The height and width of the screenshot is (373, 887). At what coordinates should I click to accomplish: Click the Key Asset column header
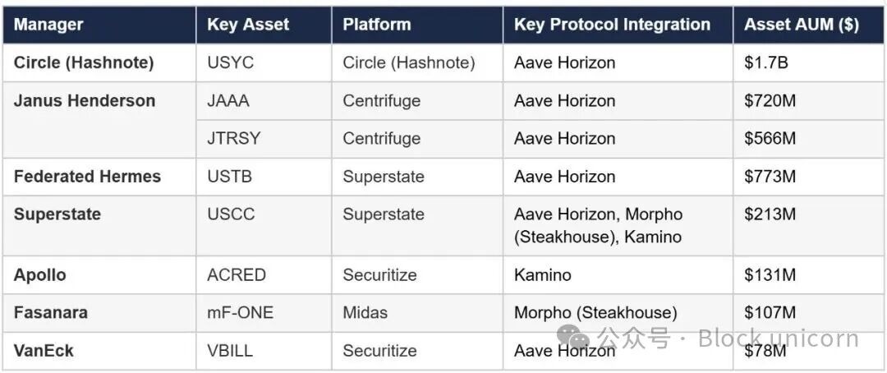(x=248, y=25)
